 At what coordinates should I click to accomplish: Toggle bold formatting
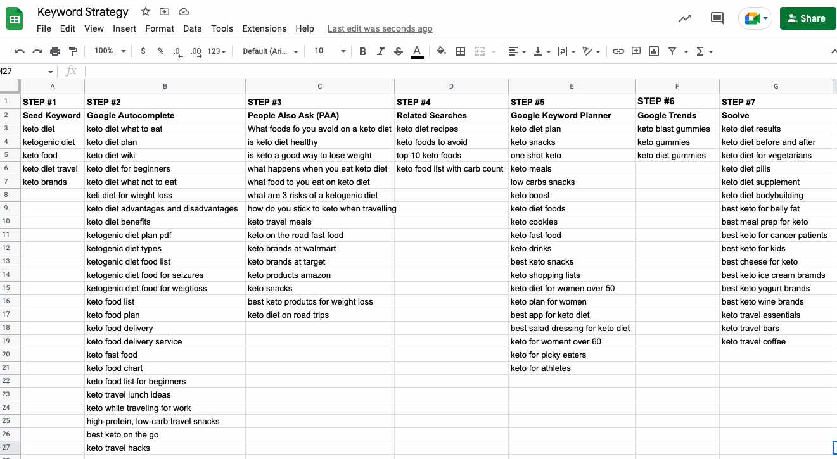pyautogui.click(x=363, y=51)
